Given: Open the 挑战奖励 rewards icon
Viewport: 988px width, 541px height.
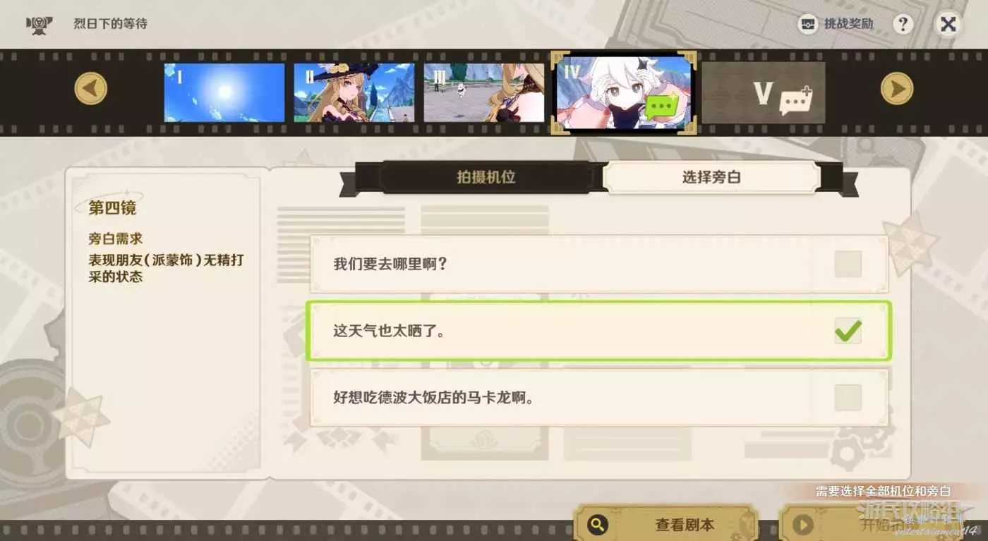Looking at the screenshot, I should click(807, 24).
